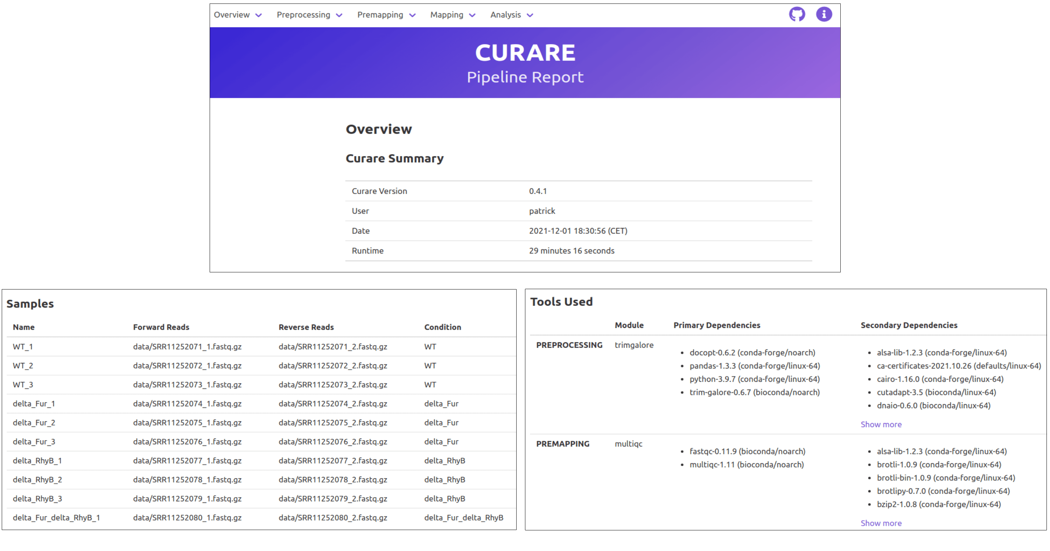Select the PREMAPPING row label
Image resolution: width=1050 pixels, height=551 pixels.
click(x=562, y=444)
